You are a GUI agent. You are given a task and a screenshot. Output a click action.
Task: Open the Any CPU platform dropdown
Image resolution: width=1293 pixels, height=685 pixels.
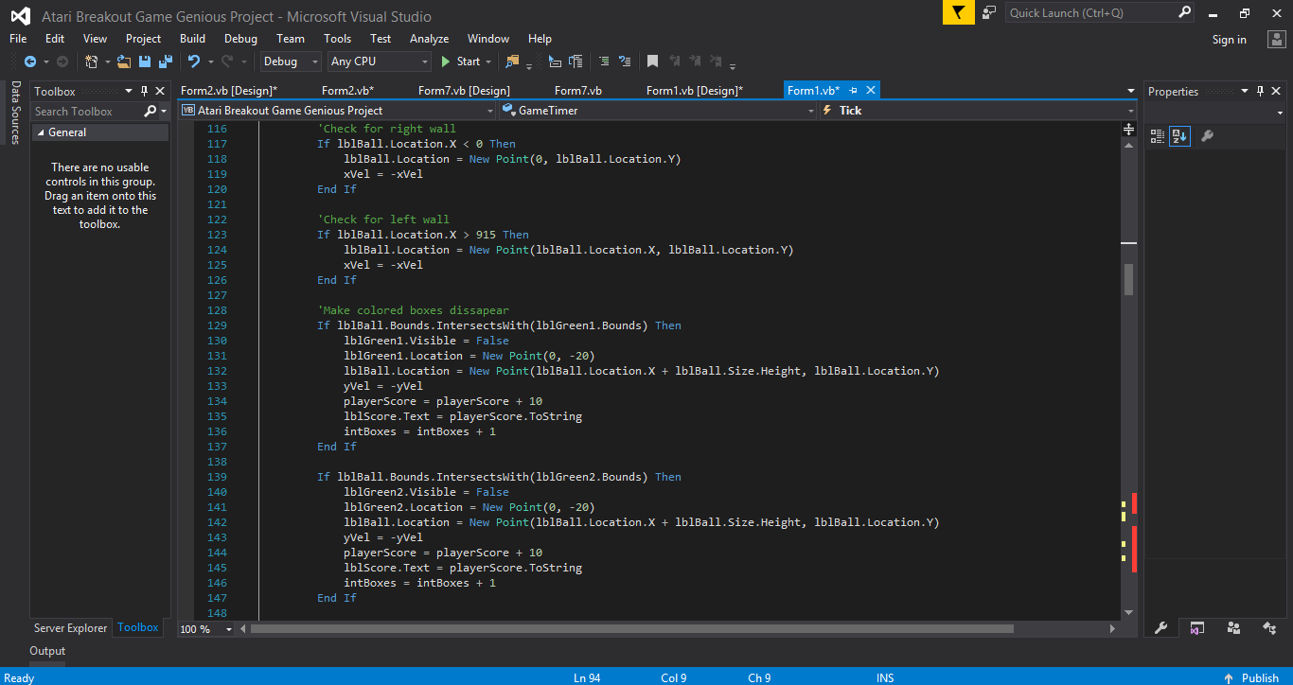pyautogui.click(x=380, y=61)
